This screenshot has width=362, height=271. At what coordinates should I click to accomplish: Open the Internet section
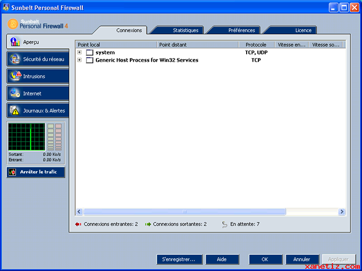pos(38,93)
